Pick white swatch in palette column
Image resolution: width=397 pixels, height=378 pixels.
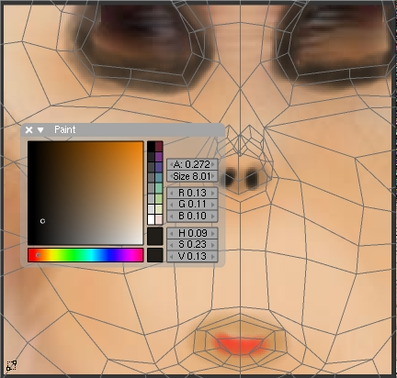click(x=151, y=219)
